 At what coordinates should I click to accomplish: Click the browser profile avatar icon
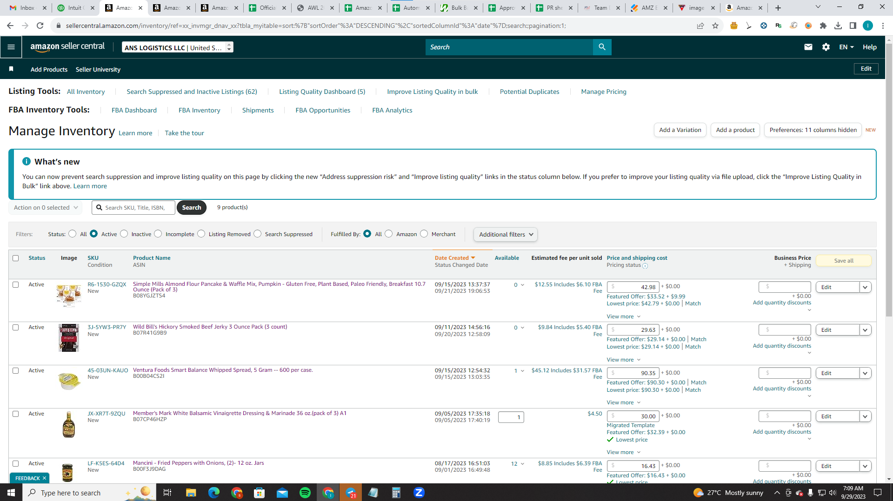click(x=868, y=26)
